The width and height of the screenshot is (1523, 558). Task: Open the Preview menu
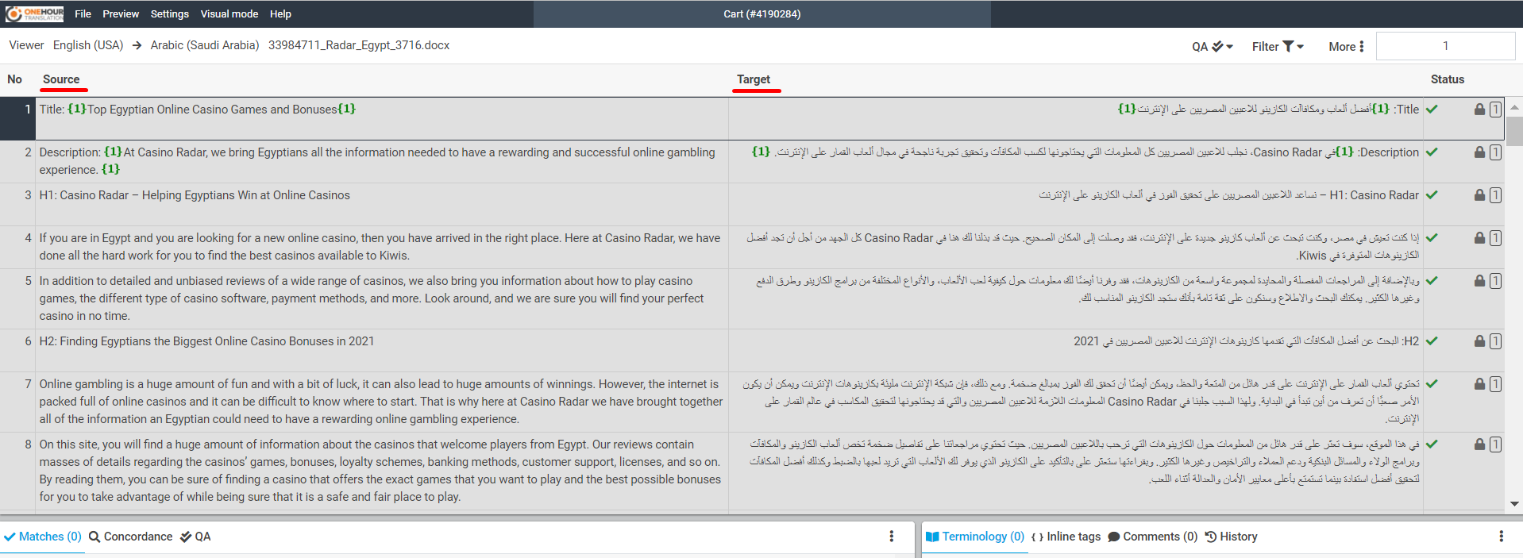pyautogui.click(x=121, y=13)
